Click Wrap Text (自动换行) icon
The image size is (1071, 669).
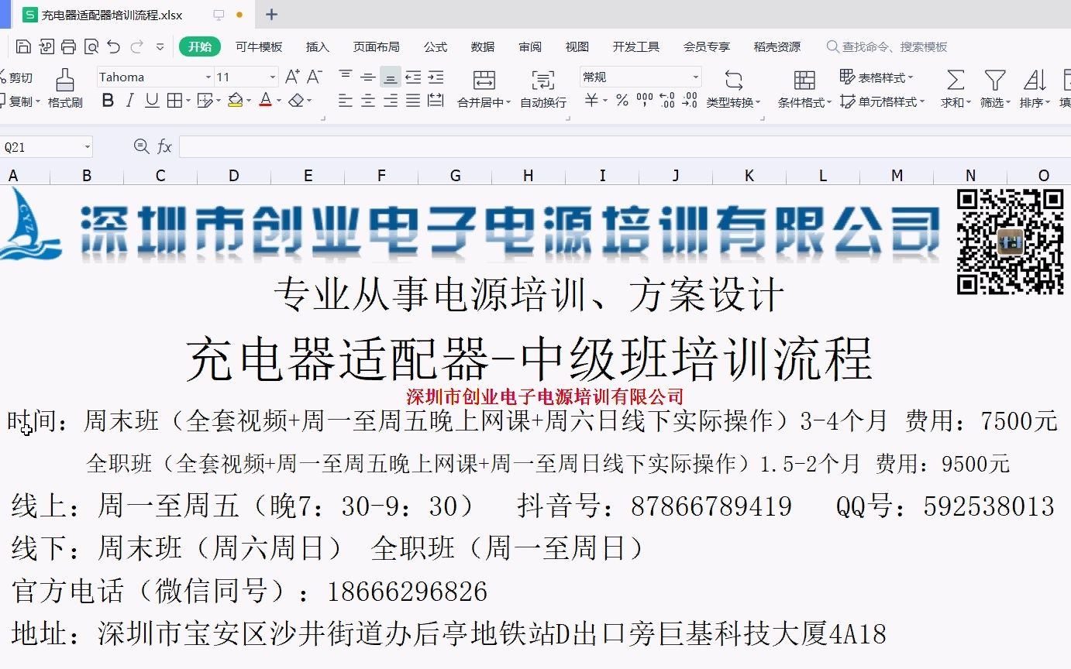click(x=542, y=88)
